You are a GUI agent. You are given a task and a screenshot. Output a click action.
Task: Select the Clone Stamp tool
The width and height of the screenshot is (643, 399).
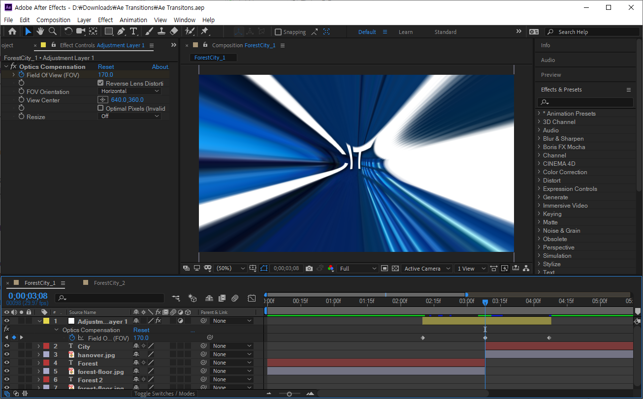pyautogui.click(x=161, y=31)
